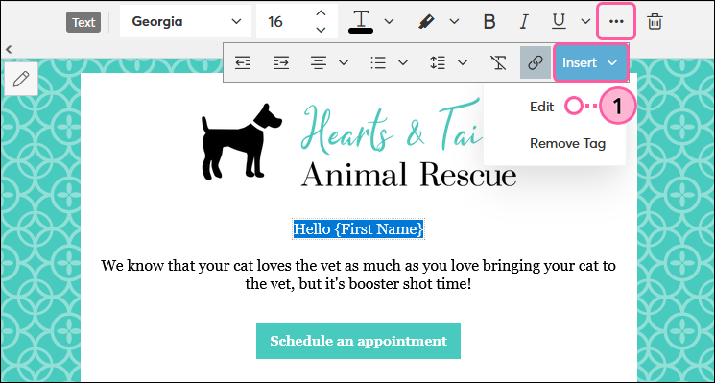Decrease indent icon

point(243,63)
